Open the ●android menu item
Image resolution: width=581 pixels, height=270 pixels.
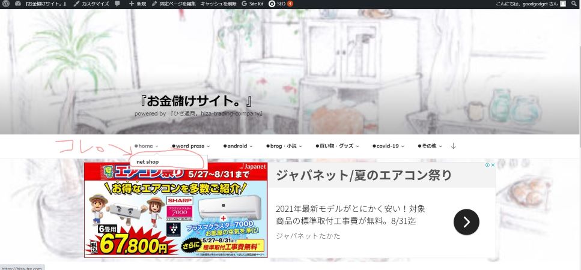[236, 146]
